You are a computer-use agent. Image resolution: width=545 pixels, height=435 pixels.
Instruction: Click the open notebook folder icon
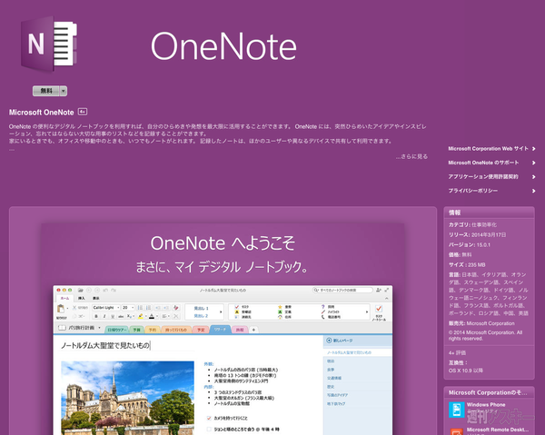pyautogui.click(x=80, y=290)
